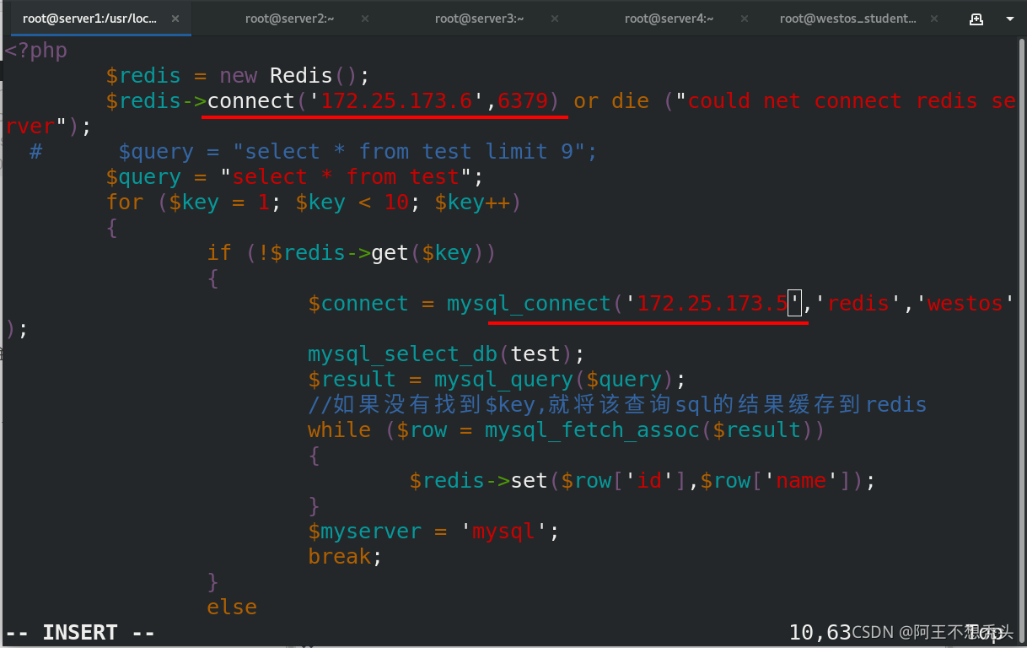Expand the tab list dropdown arrow

[x=1010, y=18]
